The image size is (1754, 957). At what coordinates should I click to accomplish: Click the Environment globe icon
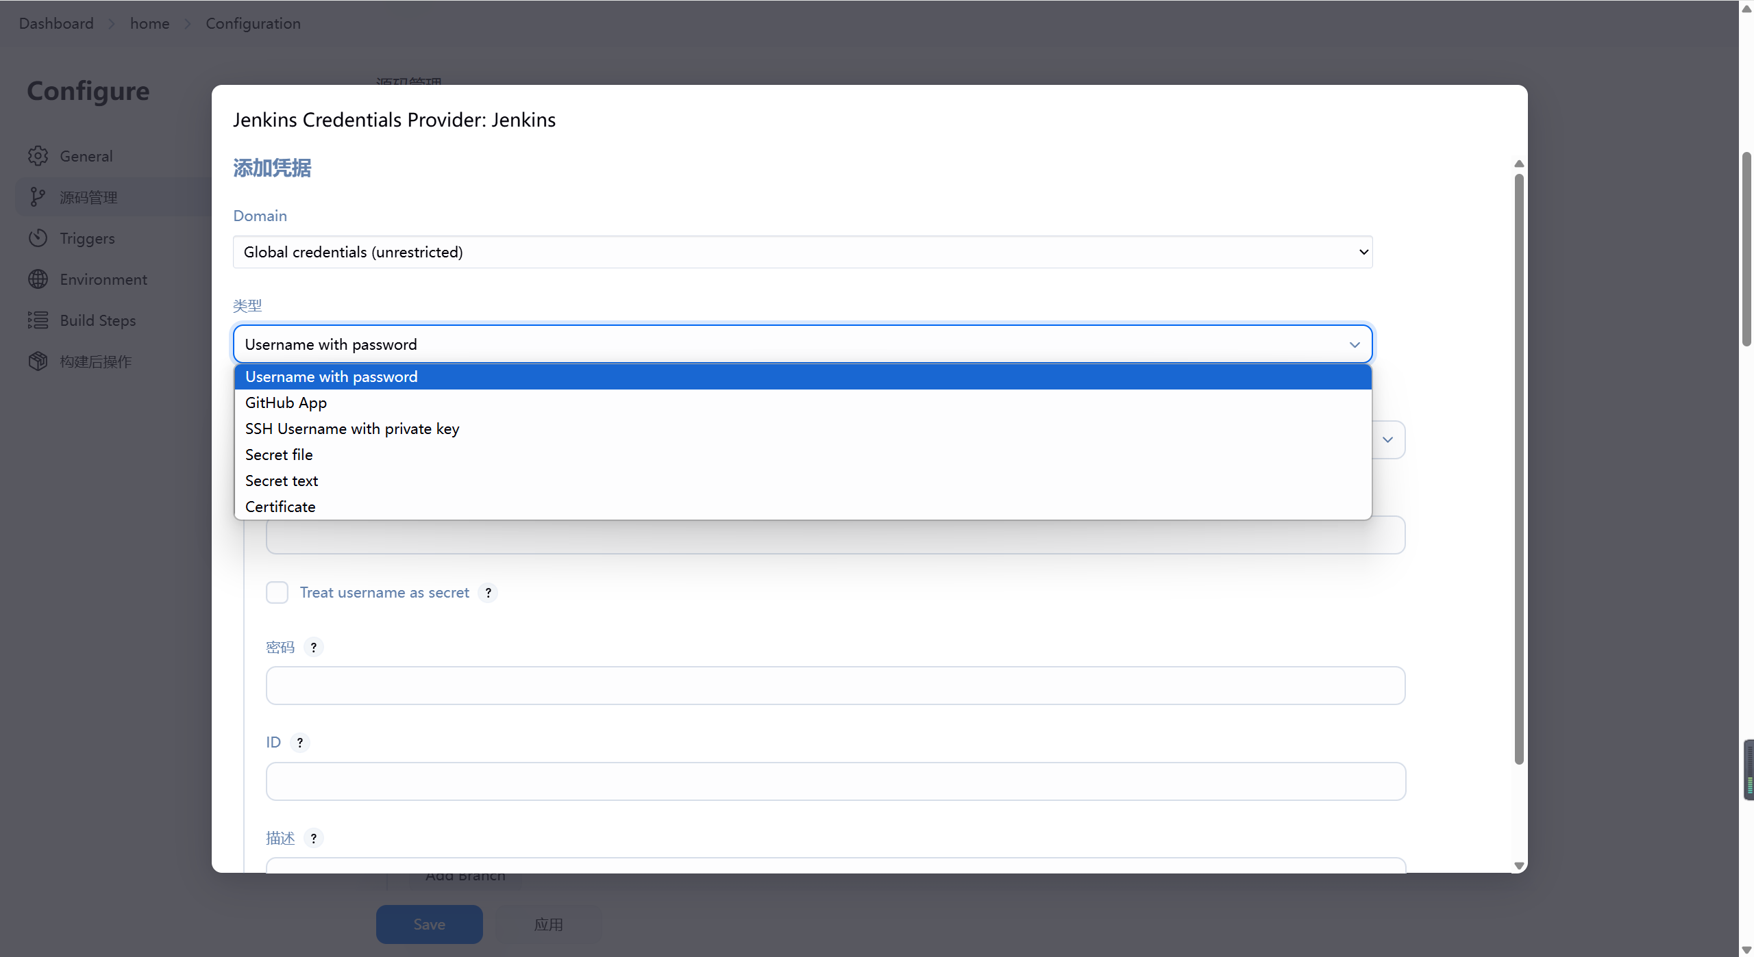pos(38,279)
